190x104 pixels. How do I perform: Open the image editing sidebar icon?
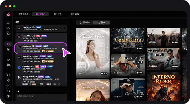[8, 50]
